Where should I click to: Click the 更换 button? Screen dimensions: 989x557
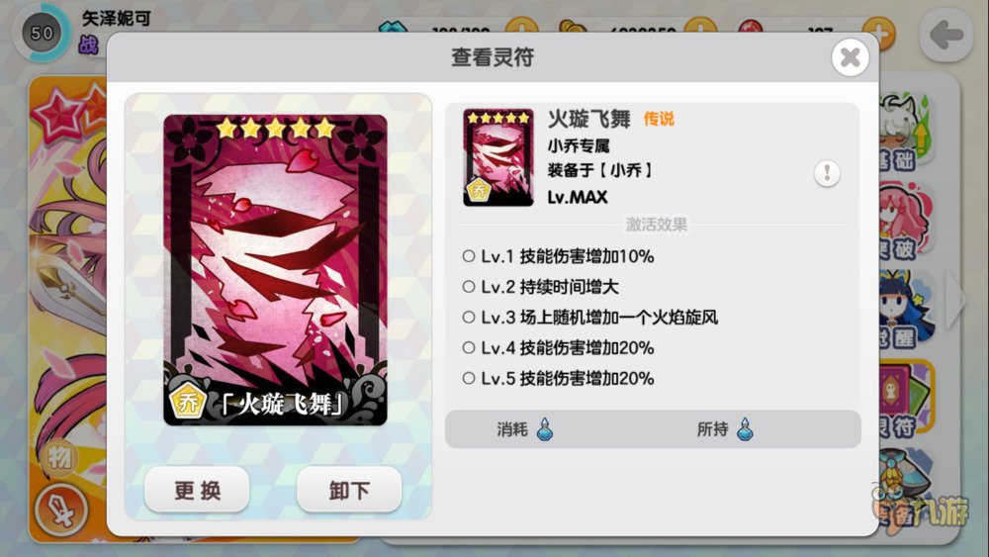click(197, 490)
